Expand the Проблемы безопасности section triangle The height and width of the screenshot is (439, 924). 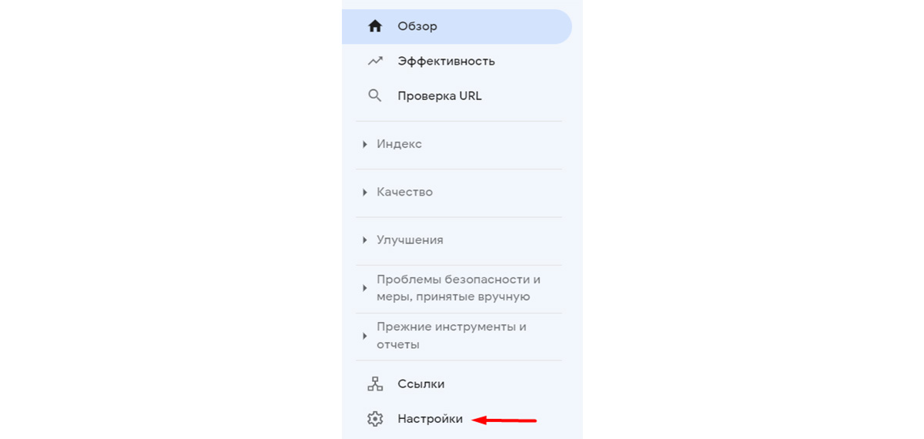tap(365, 288)
